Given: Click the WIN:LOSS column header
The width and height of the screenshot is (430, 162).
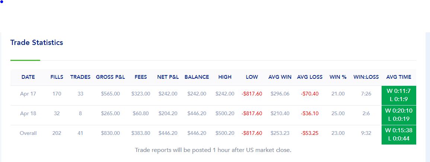Looking at the screenshot, I should tap(366, 77).
